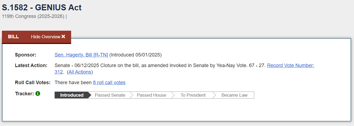The height and width of the screenshot is (126, 354).
Task: Click the S.1582 - GENIUS Act heading
Action: coord(42,7)
